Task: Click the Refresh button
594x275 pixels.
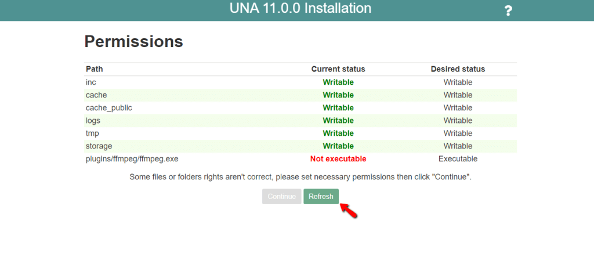Action: 321,197
